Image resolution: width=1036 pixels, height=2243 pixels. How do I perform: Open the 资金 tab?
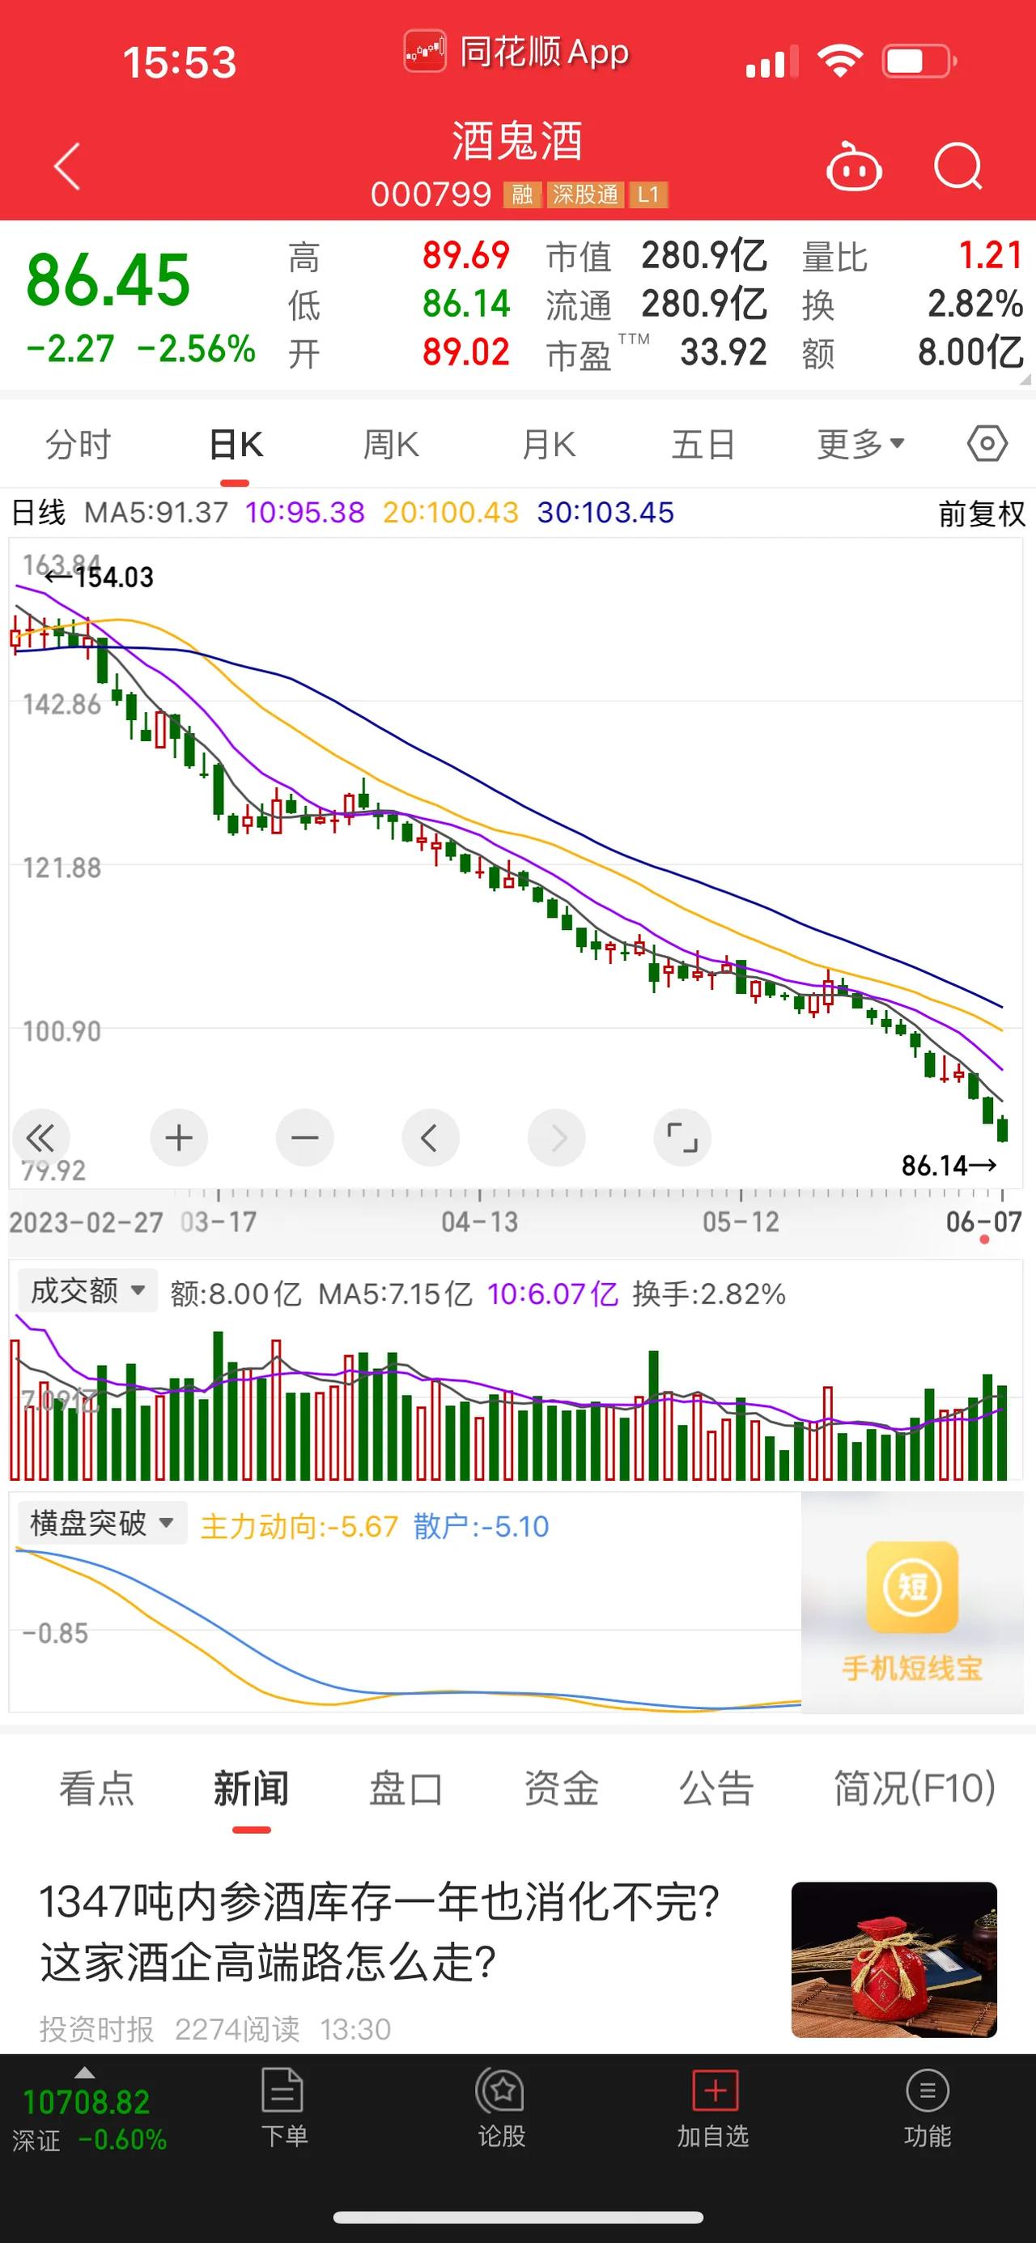click(x=561, y=1788)
